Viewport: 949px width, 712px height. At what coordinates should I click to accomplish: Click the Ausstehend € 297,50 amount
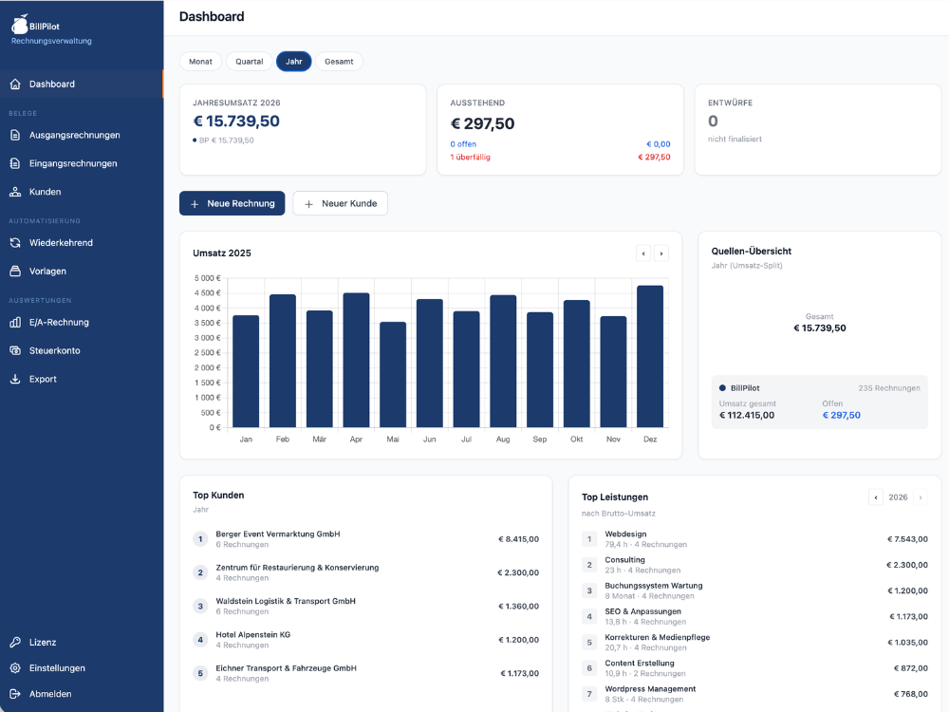coord(482,123)
